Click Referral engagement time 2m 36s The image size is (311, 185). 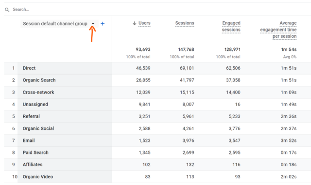pyautogui.click(x=289, y=116)
